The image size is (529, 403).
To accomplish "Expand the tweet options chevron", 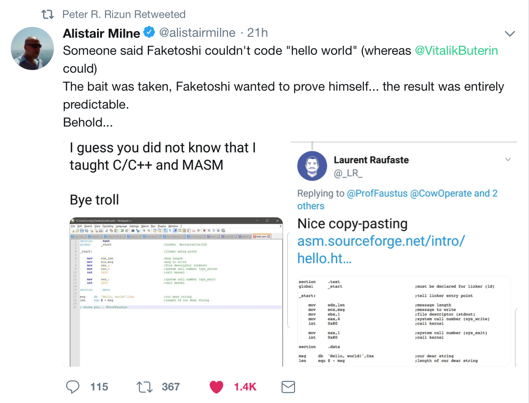I will pyautogui.click(x=509, y=33).
